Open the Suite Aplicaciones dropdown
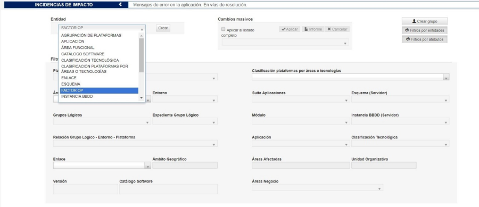 (301, 99)
